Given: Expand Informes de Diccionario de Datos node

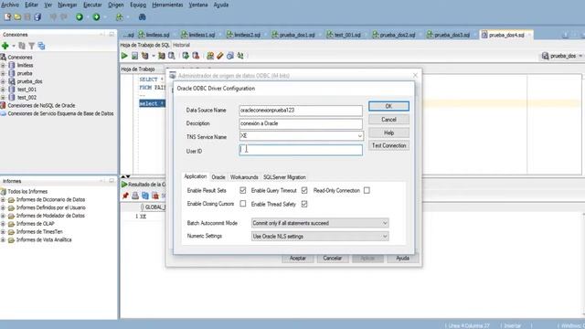Looking at the screenshot, I should click(x=4, y=200).
